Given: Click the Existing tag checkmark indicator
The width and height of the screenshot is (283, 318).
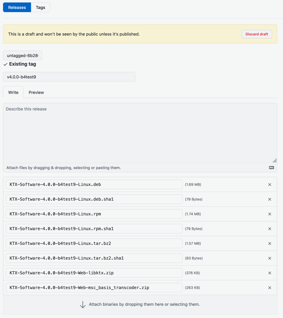Looking at the screenshot, I should pos(5,64).
